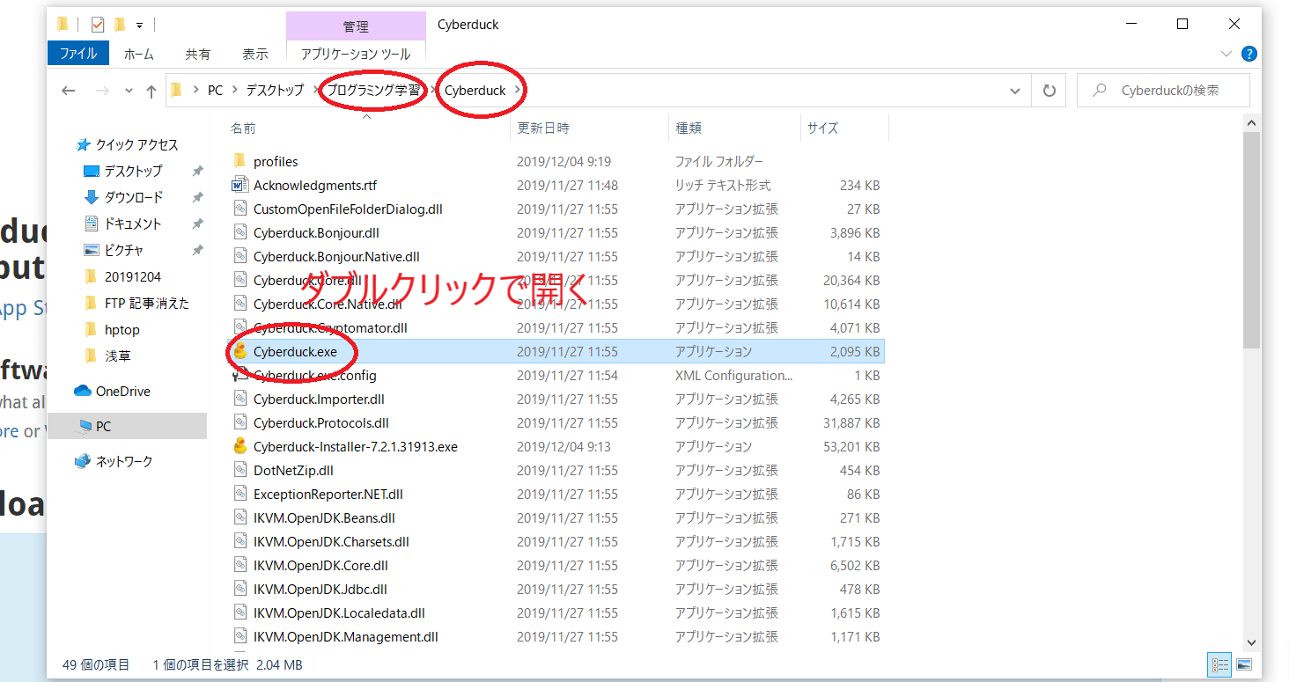
Task: Select IKVM.OpenJDK.Jdbc.dll file name
Action: 320,589
